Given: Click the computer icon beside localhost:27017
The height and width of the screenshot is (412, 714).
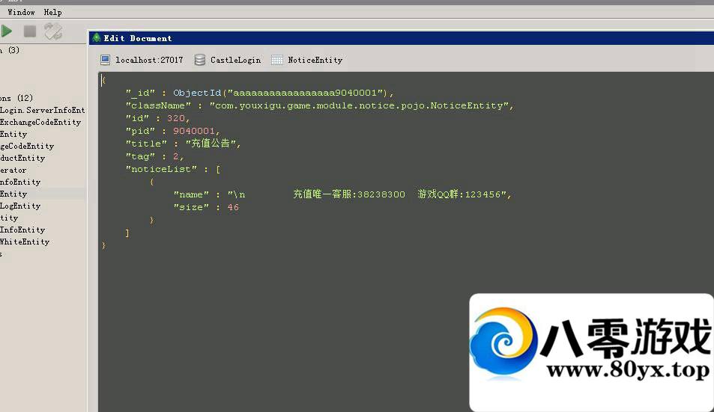Looking at the screenshot, I should click(106, 60).
